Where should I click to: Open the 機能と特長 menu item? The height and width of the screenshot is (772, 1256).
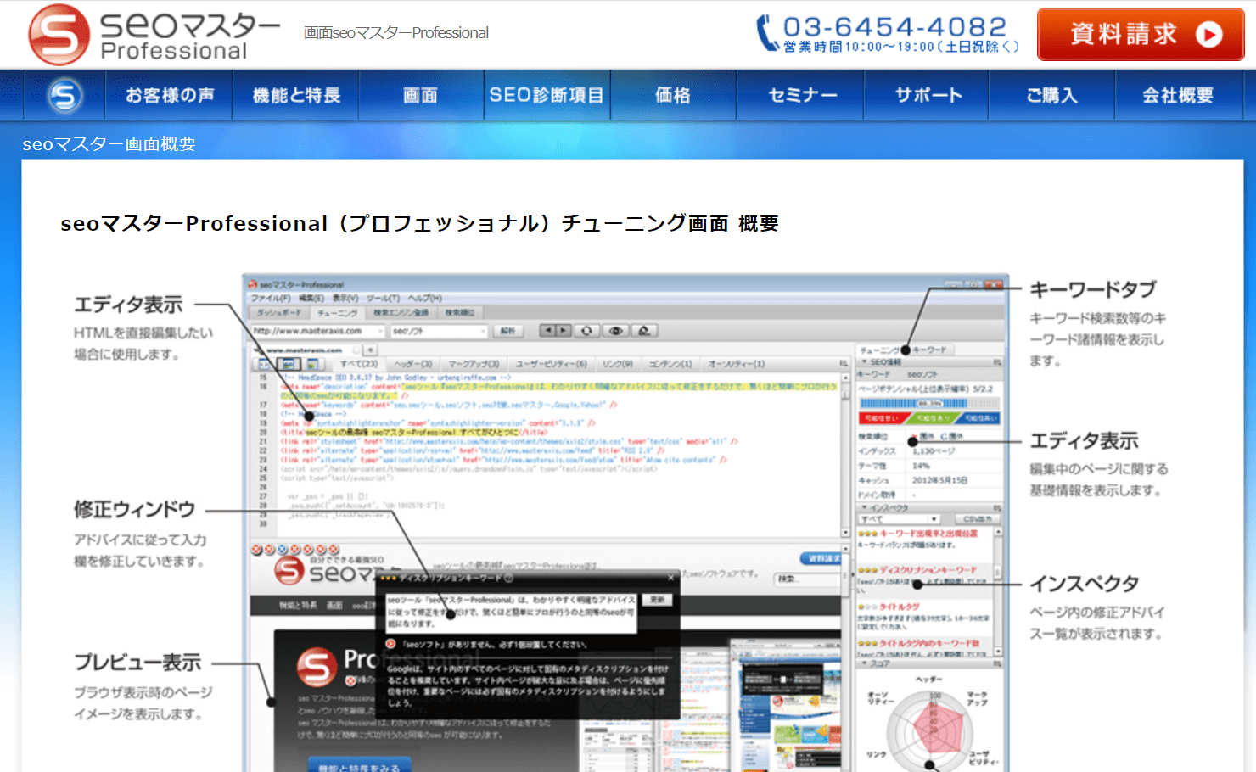coord(296,95)
